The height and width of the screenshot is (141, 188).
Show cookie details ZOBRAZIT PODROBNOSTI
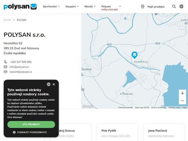click(x=32, y=132)
